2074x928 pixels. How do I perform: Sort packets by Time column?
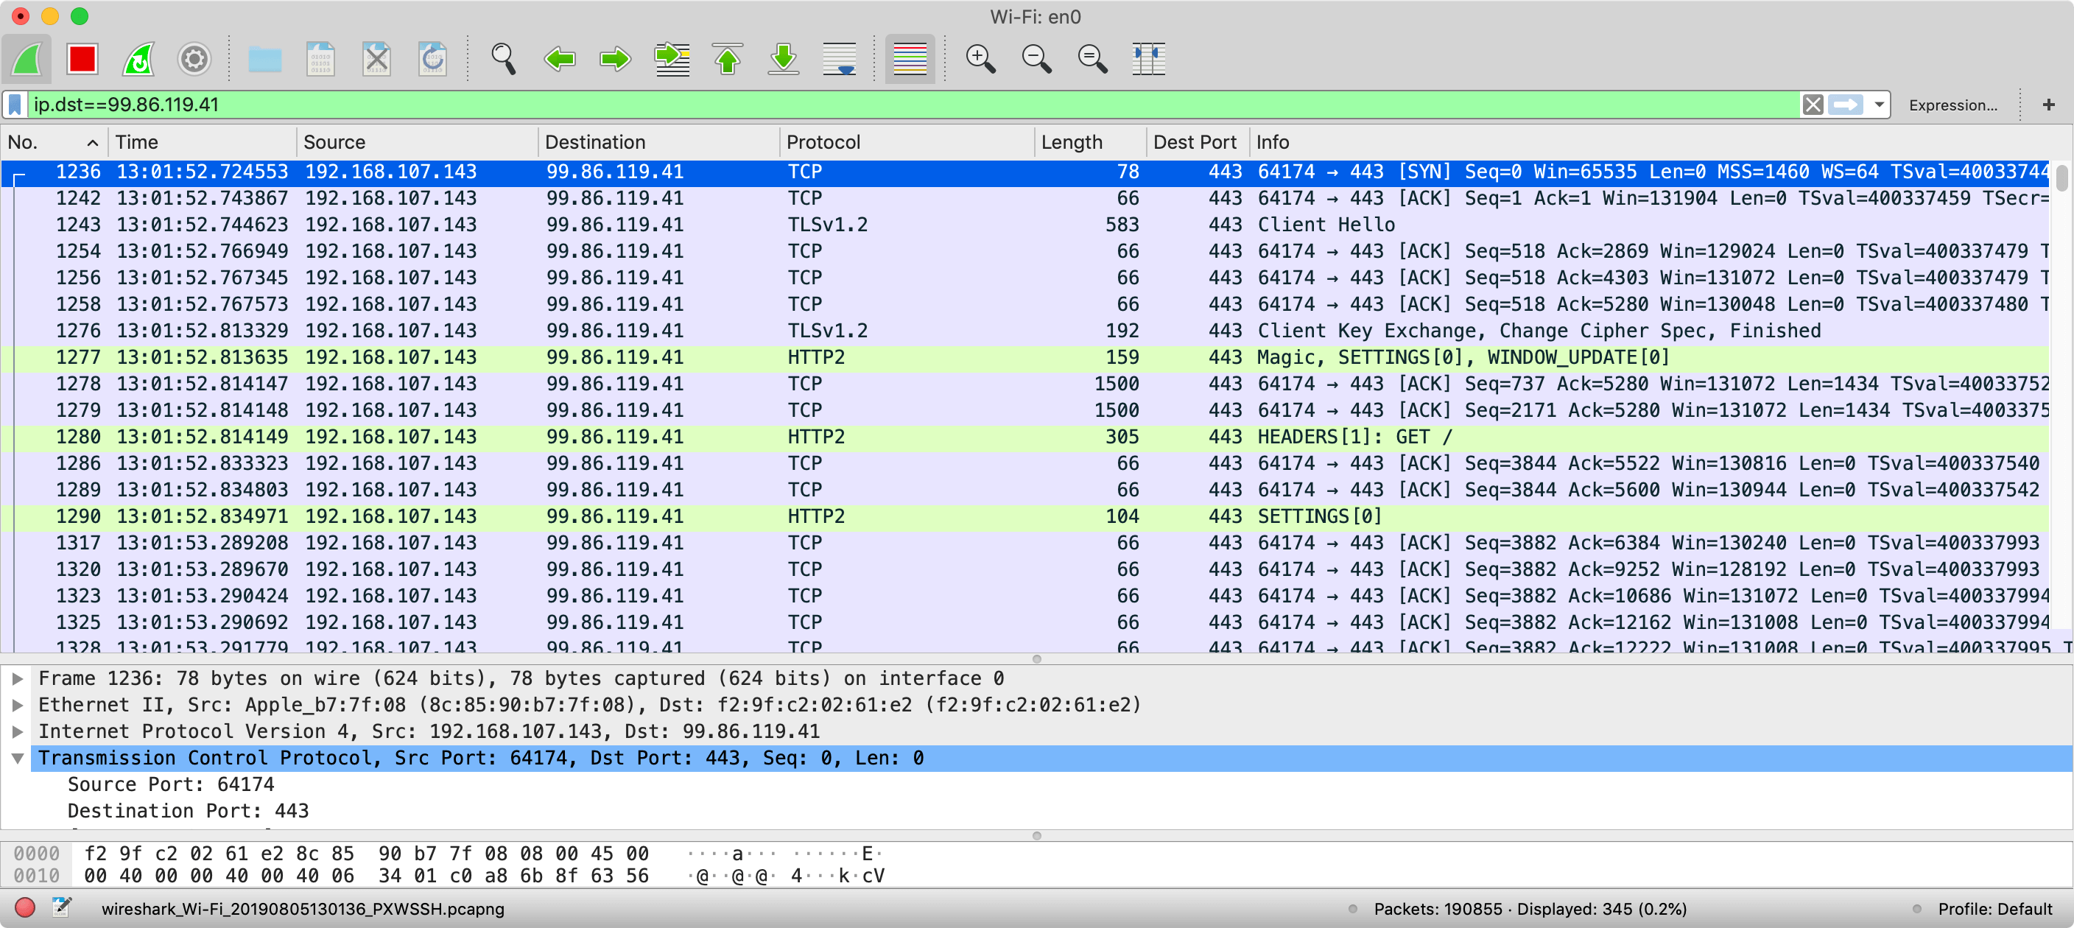tap(202, 142)
